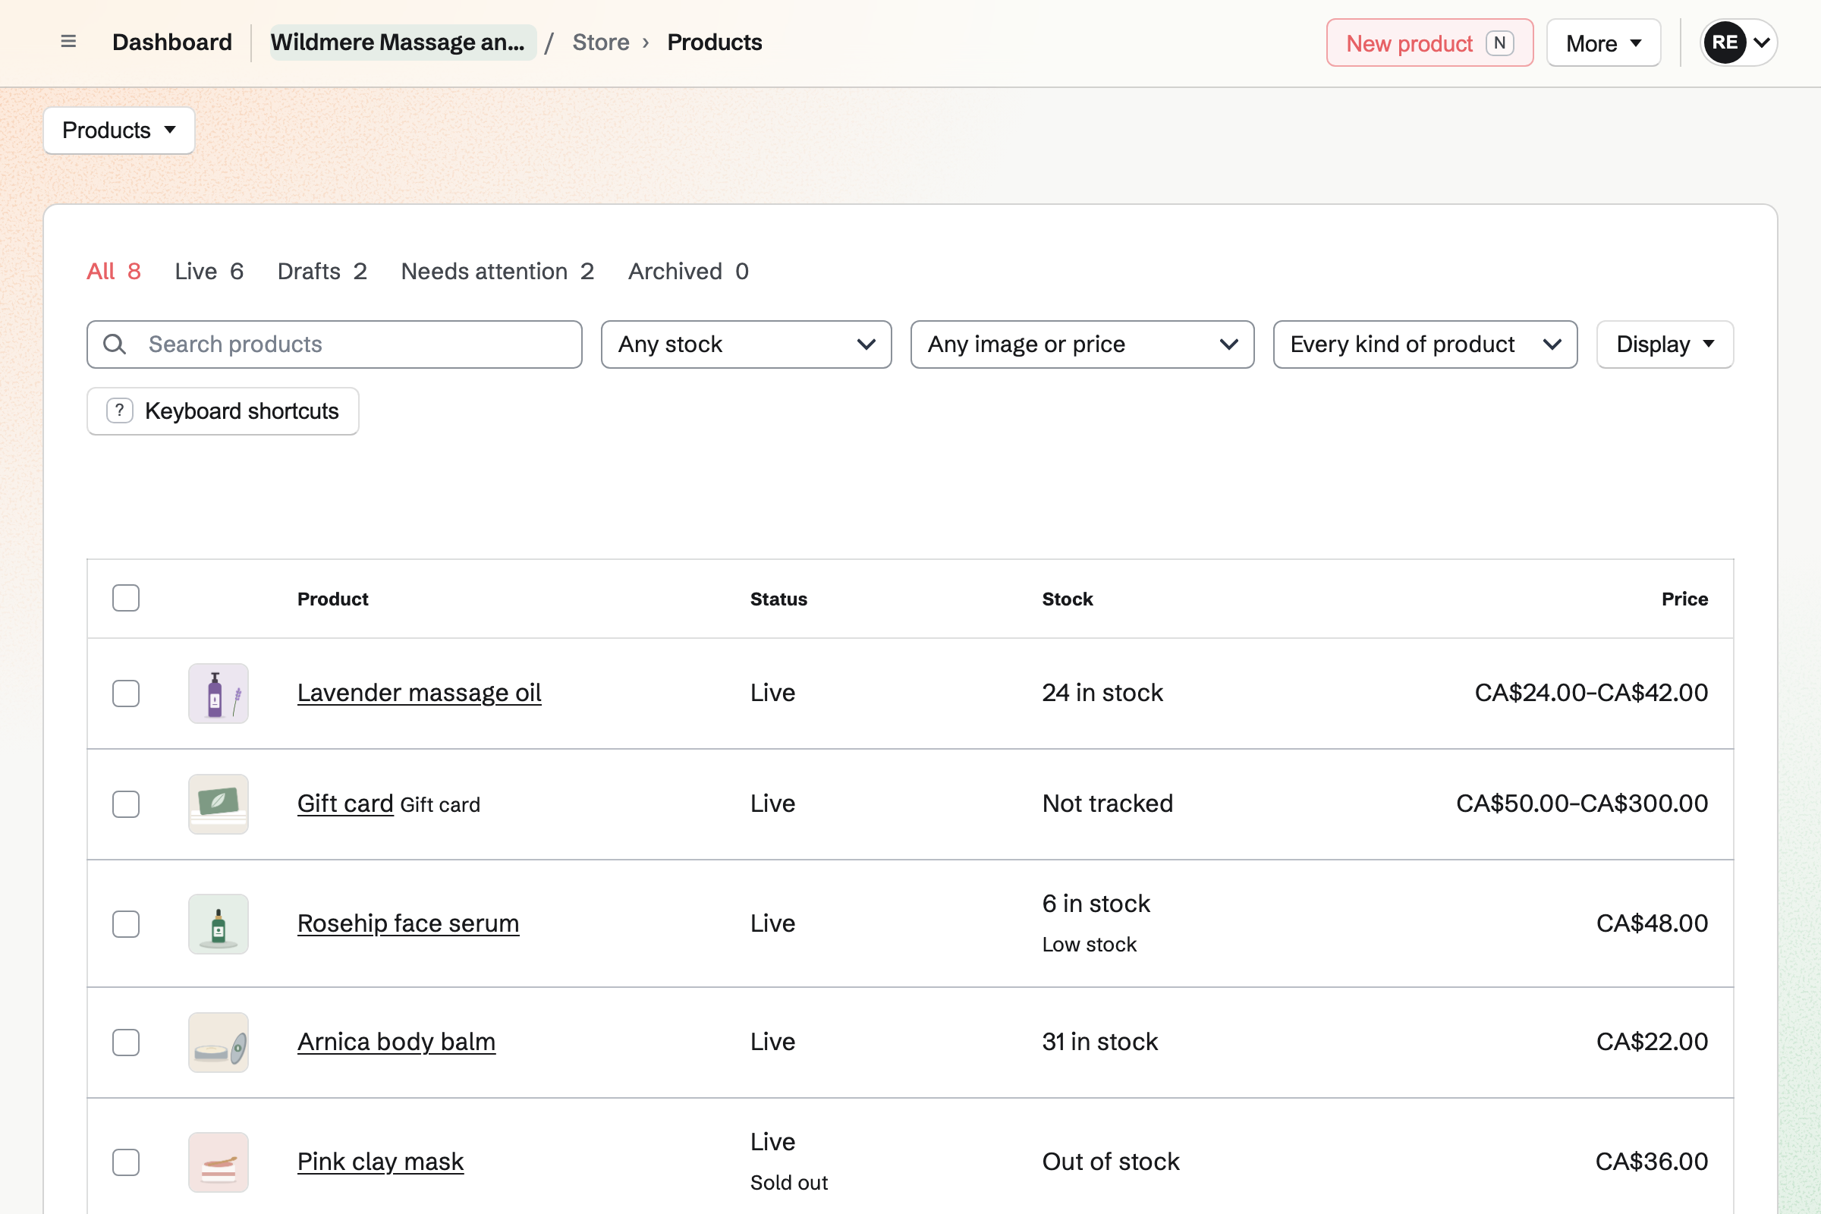This screenshot has height=1214, width=1821.
Task: Click the New product button
Action: point(1429,42)
